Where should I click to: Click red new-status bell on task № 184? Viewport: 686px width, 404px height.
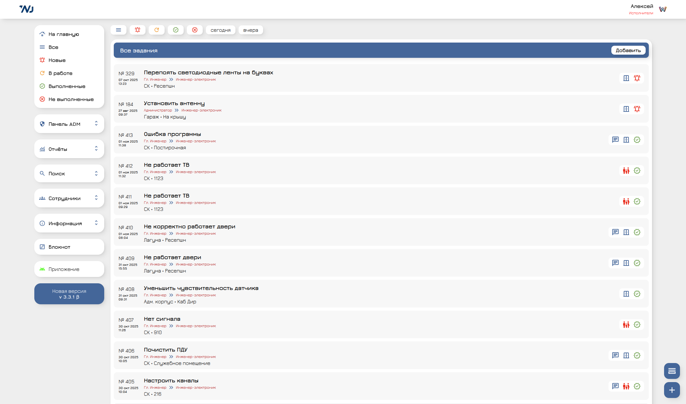637,109
